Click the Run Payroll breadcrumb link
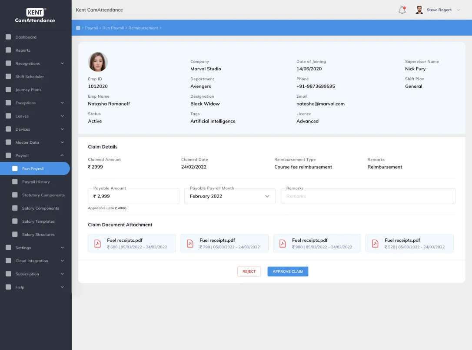472x350 pixels. click(x=113, y=28)
